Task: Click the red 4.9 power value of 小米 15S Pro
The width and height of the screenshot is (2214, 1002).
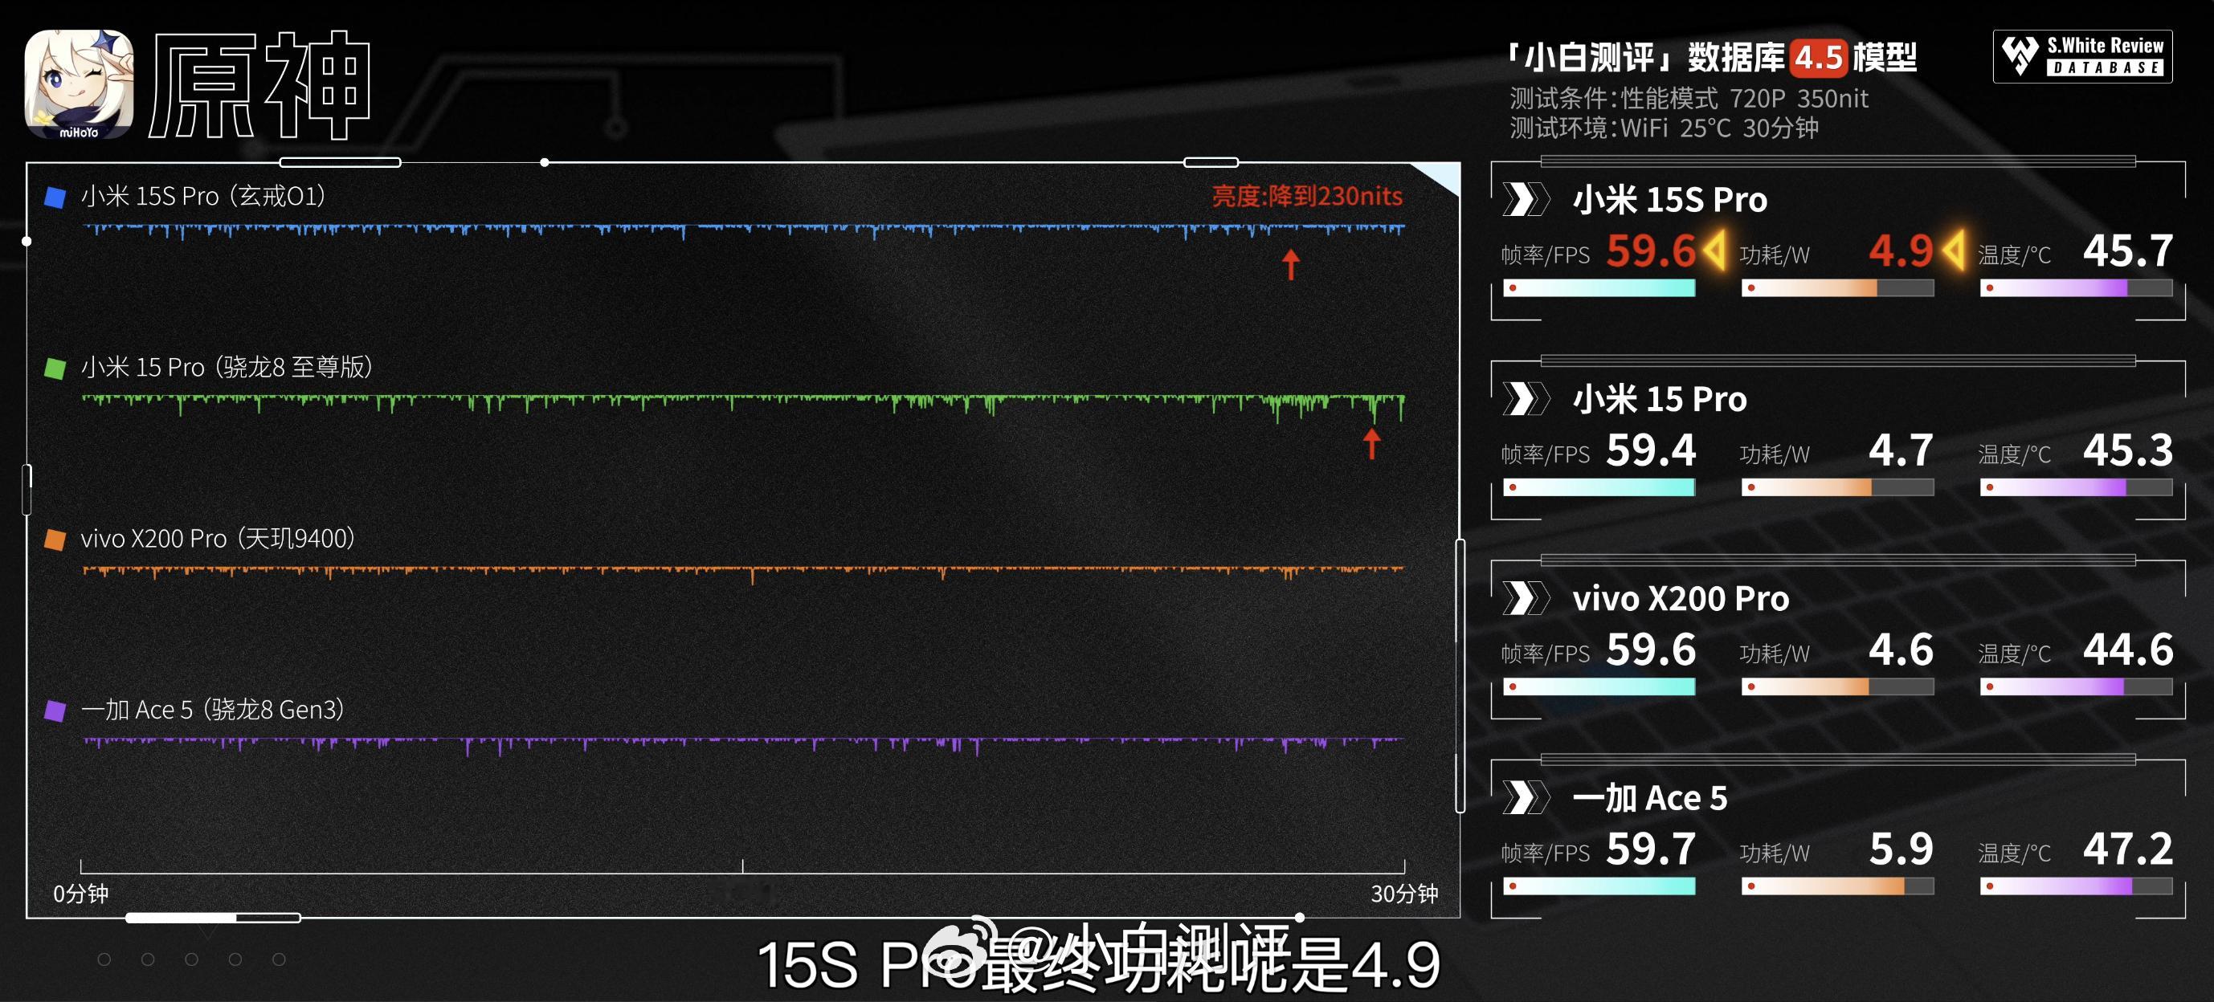Action: [1902, 251]
